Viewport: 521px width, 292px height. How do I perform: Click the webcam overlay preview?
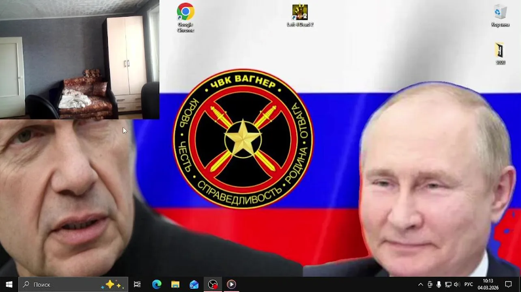[x=80, y=60]
